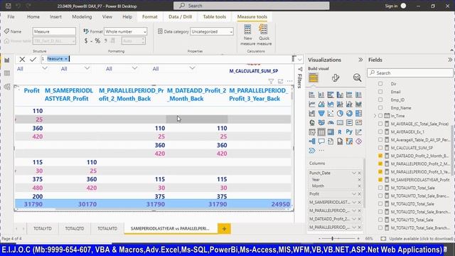The image size is (455, 256).
Task: Select the Python visual icon
Action: [349, 132]
